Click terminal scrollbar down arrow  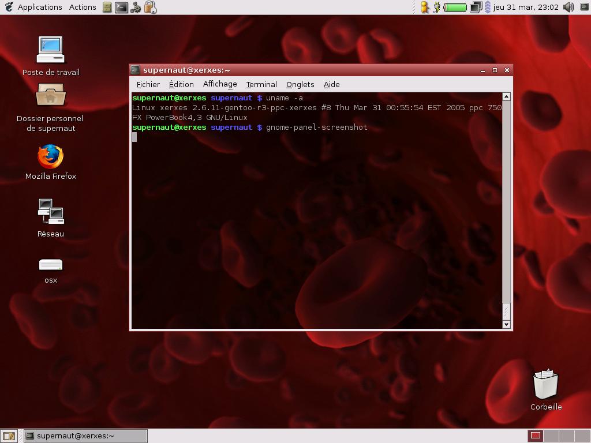(506, 325)
